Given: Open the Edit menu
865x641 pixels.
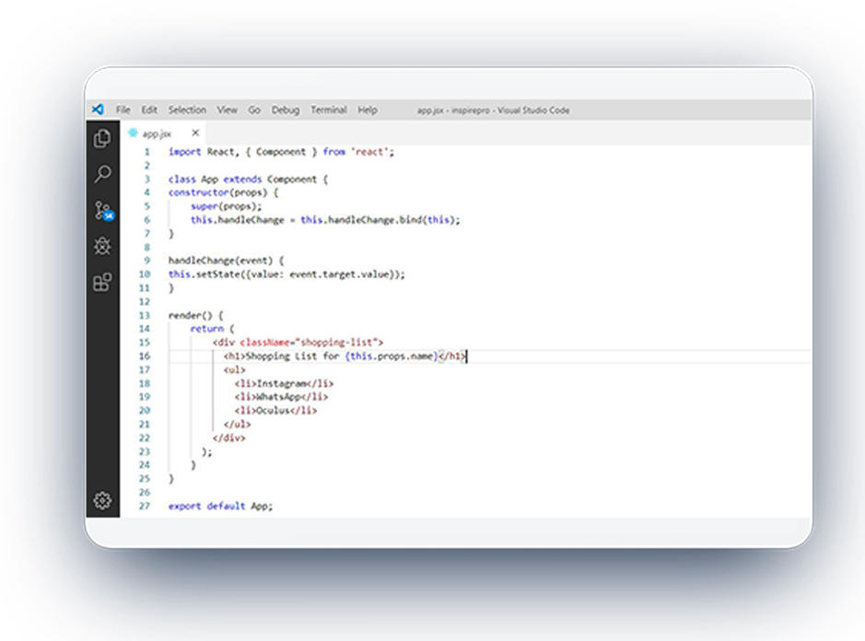Looking at the screenshot, I should [149, 110].
